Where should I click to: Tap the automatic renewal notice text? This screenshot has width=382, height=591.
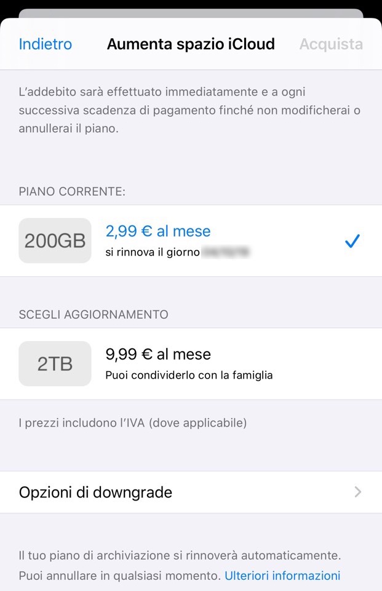[180, 556]
